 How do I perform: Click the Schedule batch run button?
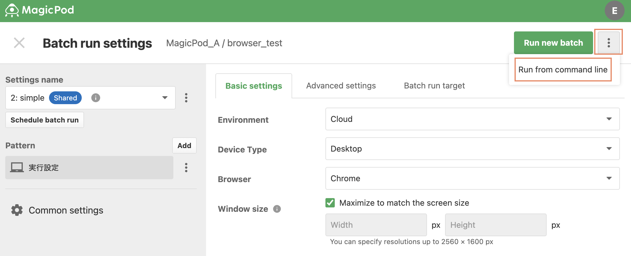[x=45, y=120]
